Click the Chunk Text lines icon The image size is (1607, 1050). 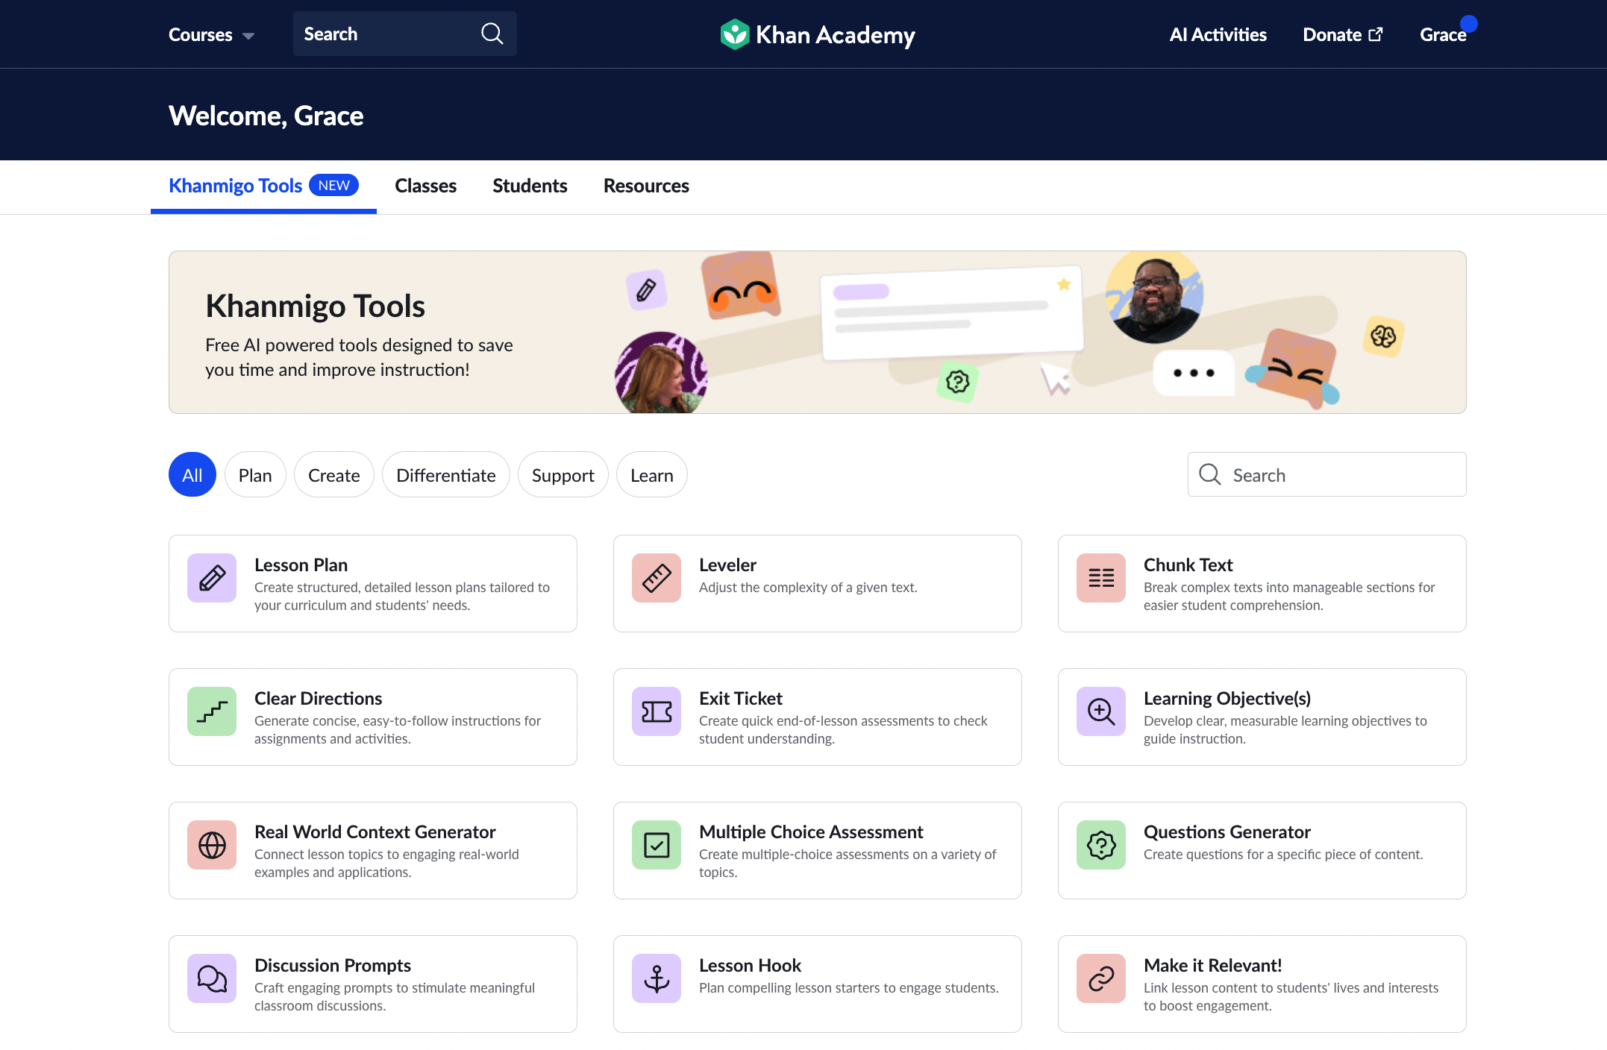click(x=1101, y=578)
